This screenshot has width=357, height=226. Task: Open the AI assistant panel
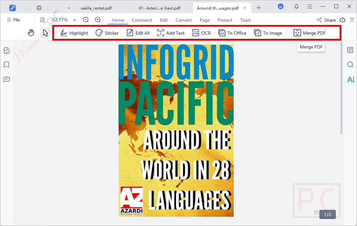pos(351,79)
